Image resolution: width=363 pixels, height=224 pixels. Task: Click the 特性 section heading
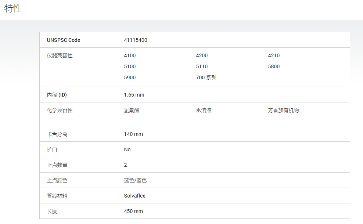[13, 8]
